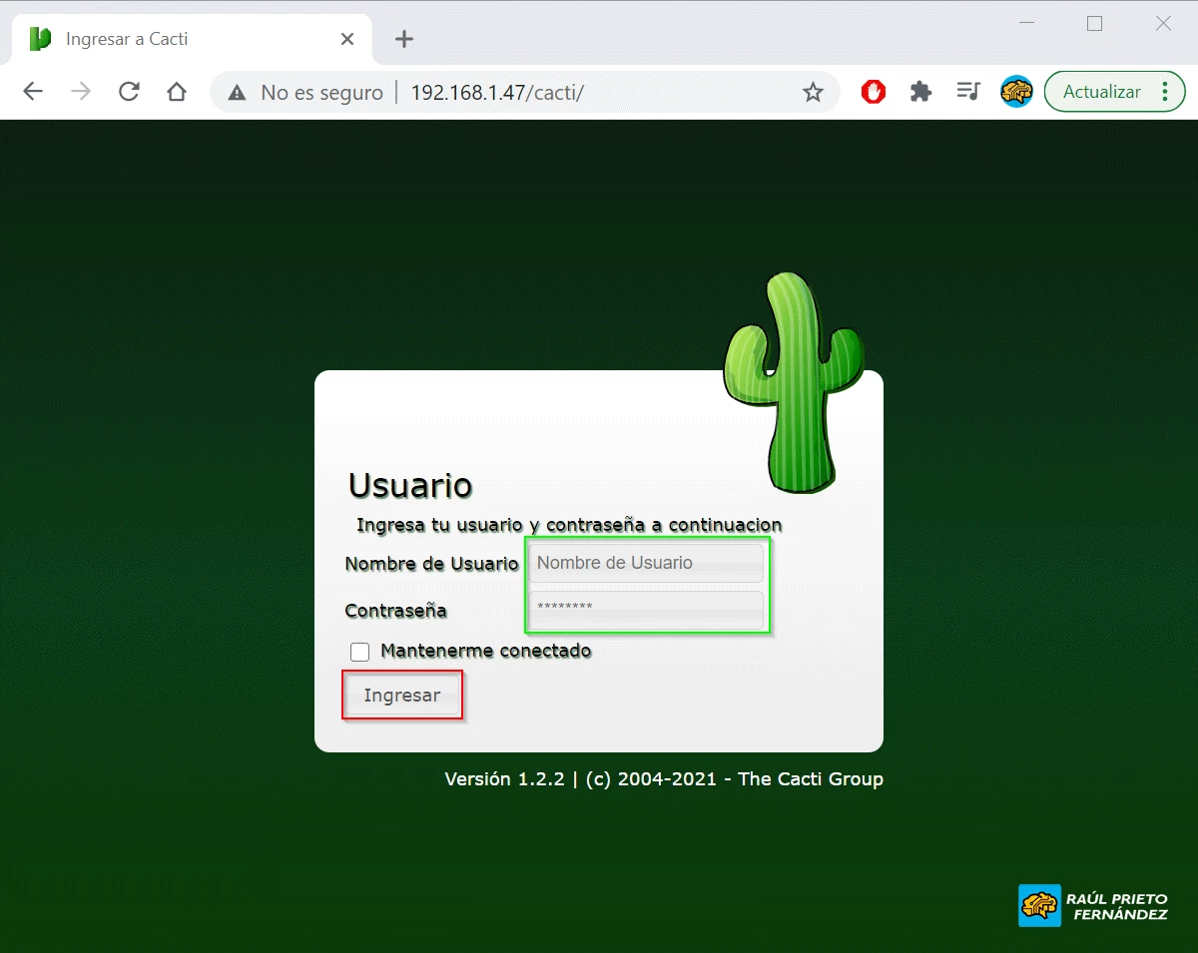The height and width of the screenshot is (953, 1198).
Task: Click the brain logo extension icon
Action: click(x=1016, y=91)
